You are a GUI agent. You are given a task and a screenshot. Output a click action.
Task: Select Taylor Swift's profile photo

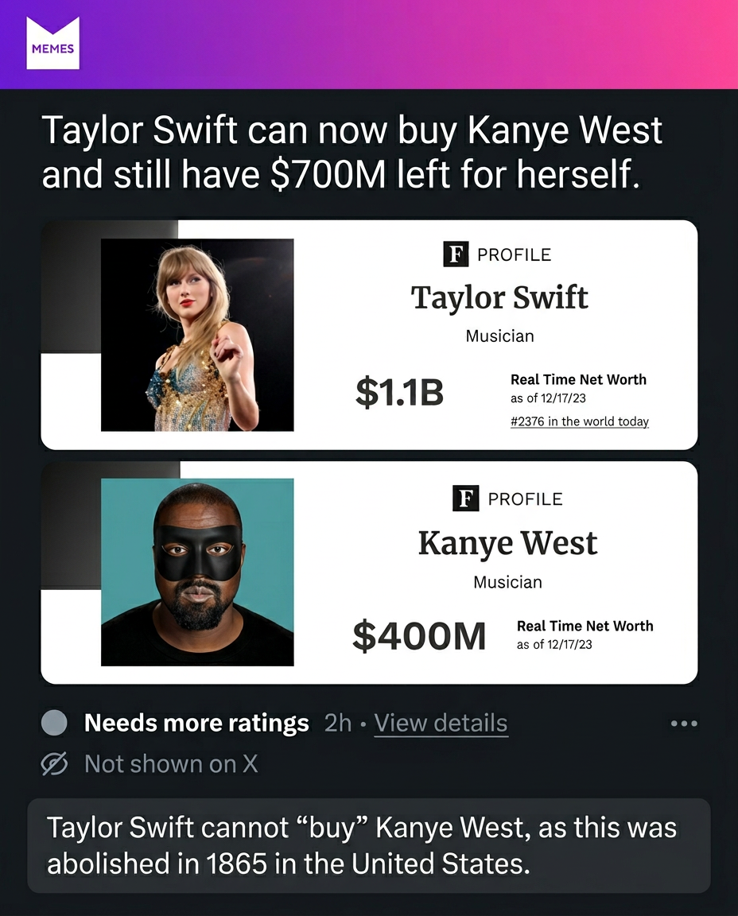[x=197, y=333]
